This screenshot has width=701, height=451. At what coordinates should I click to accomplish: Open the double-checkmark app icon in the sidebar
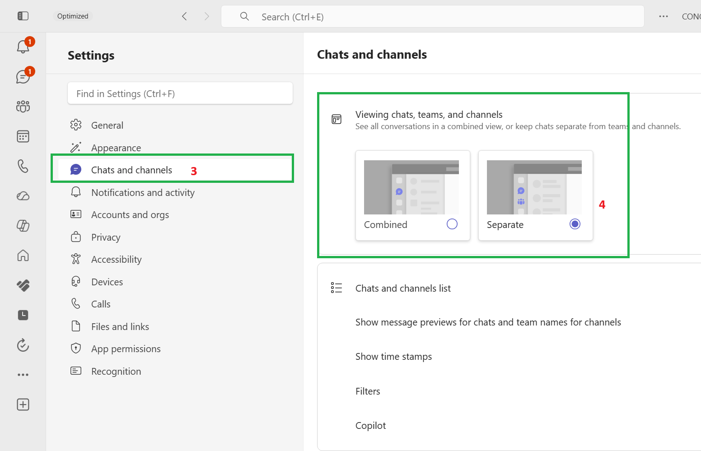pyautogui.click(x=23, y=285)
